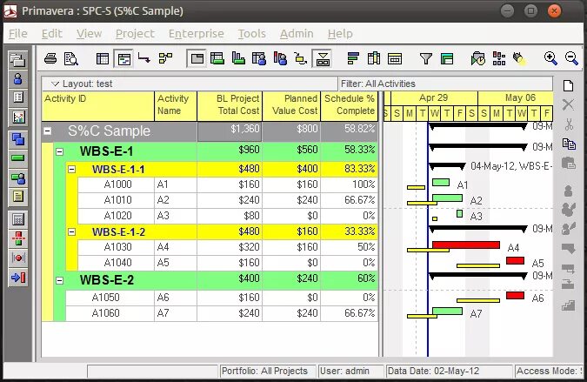Click the Delete X icon on right bar
587x382 pixels.
(568, 104)
